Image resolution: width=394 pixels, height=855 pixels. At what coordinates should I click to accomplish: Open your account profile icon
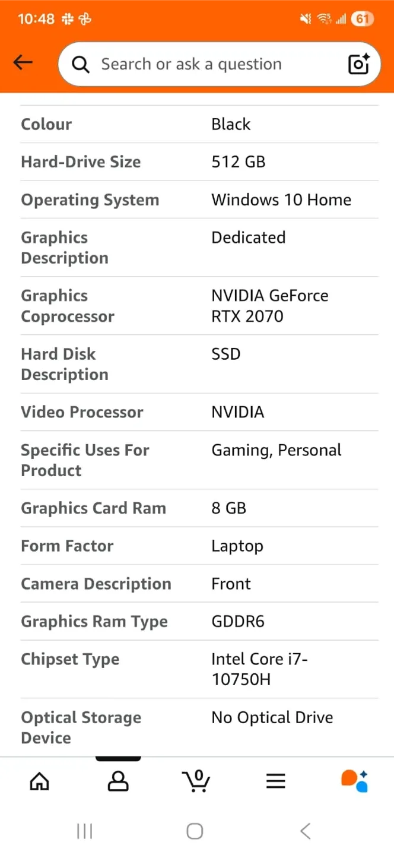click(117, 781)
